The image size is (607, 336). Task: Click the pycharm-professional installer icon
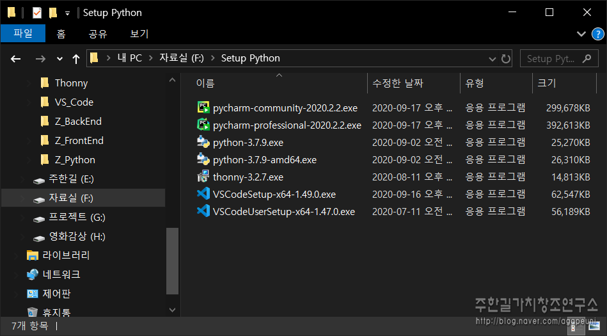(203, 125)
